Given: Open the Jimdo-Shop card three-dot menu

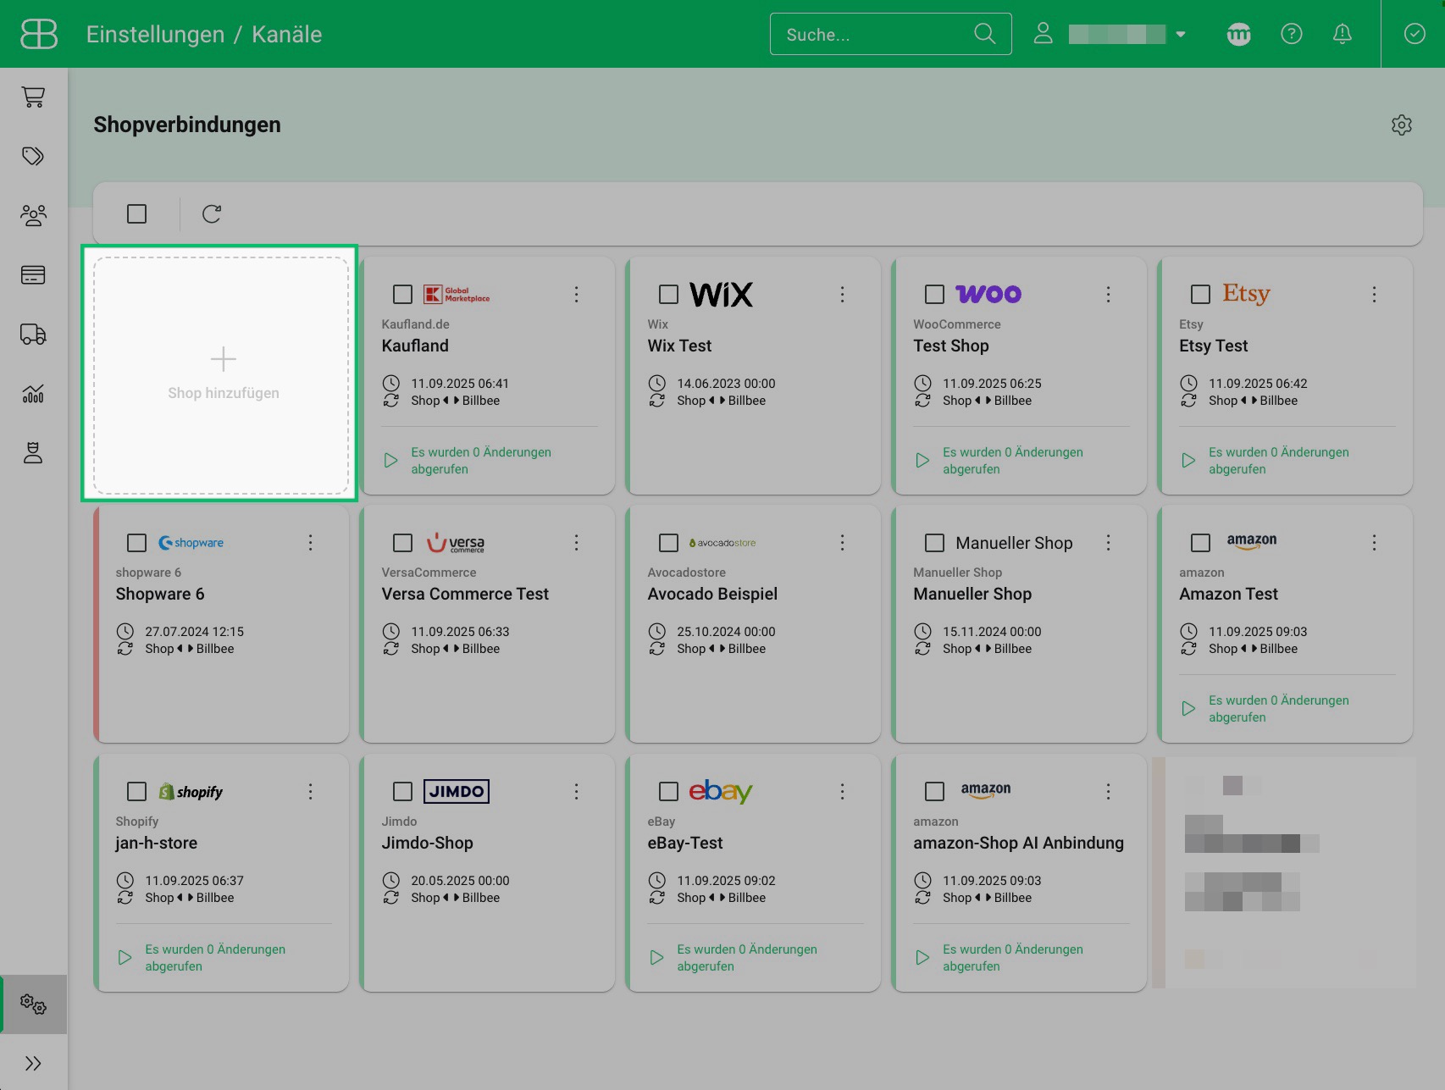Looking at the screenshot, I should click(x=576, y=791).
